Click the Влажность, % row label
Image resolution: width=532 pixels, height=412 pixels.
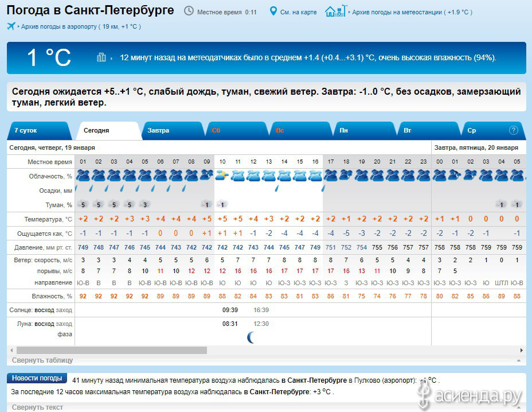coord(52,296)
